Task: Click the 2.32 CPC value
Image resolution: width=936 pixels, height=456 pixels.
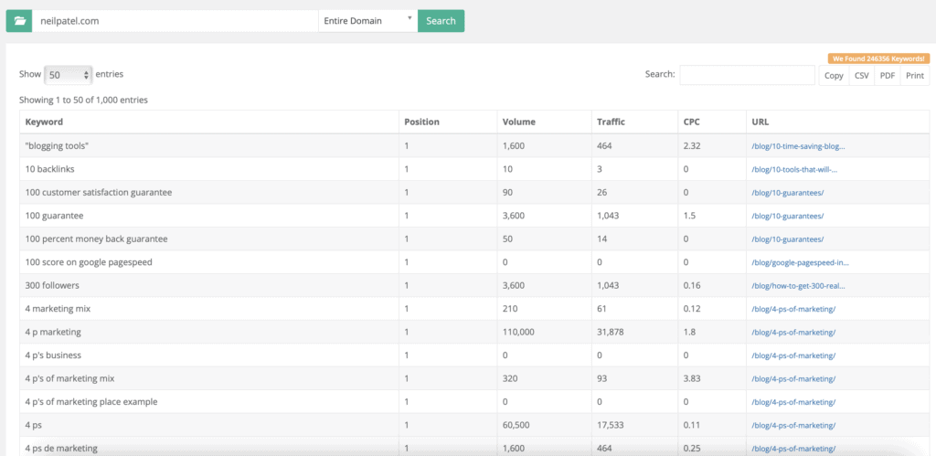Action: (691, 145)
